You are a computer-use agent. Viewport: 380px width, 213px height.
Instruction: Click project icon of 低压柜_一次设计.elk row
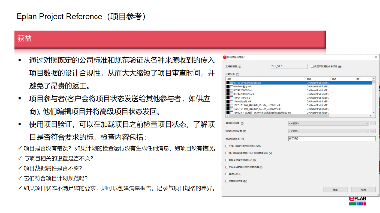click(231, 105)
